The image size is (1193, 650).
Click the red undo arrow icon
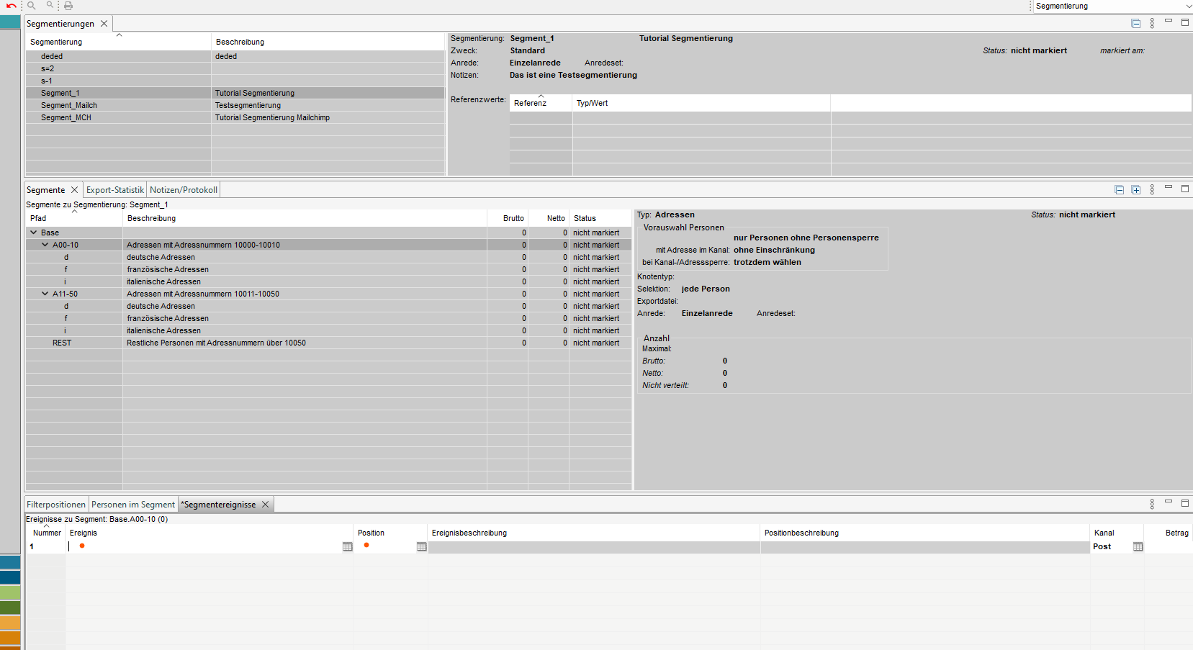pyautogui.click(x=11, y=6)
